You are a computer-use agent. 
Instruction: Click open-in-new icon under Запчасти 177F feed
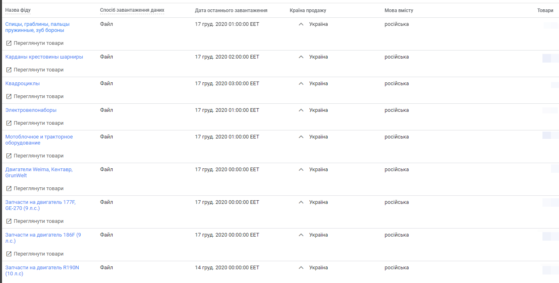tap(8, 221)
